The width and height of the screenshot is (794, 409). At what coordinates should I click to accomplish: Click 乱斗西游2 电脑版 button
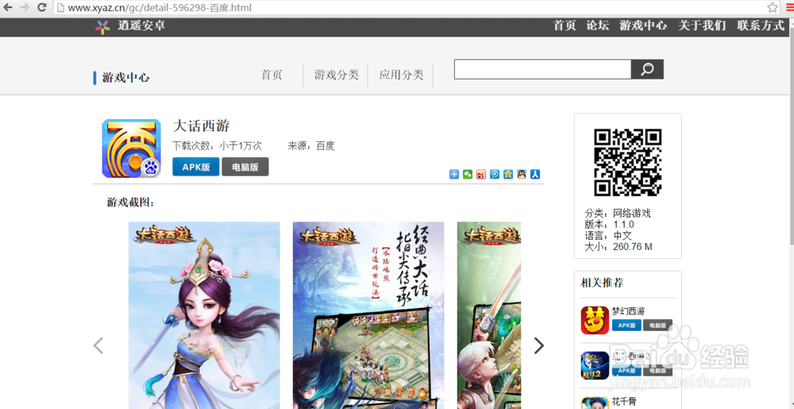(x=657, y=371)
